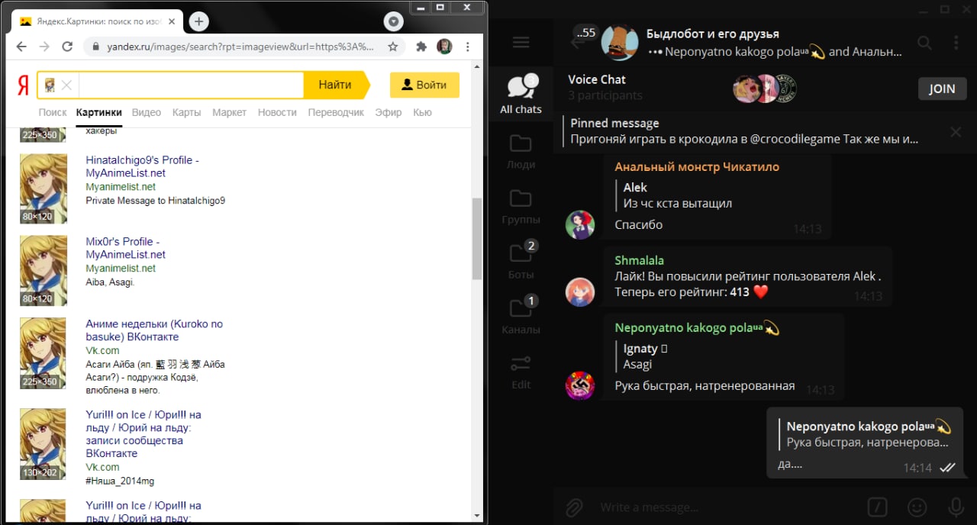The width and height of the screenshot is (977, 525).
Task: Switch to Карты tab on Yandex
Action: (x=186, y=112)
